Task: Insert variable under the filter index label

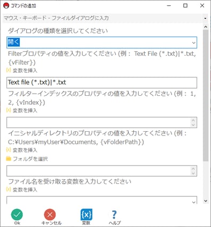Action: click(22, 110)
